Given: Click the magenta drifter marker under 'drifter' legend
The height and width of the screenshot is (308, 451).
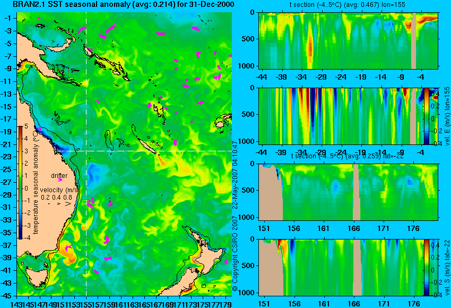Looking at the screenshot, I should point(60,180).
